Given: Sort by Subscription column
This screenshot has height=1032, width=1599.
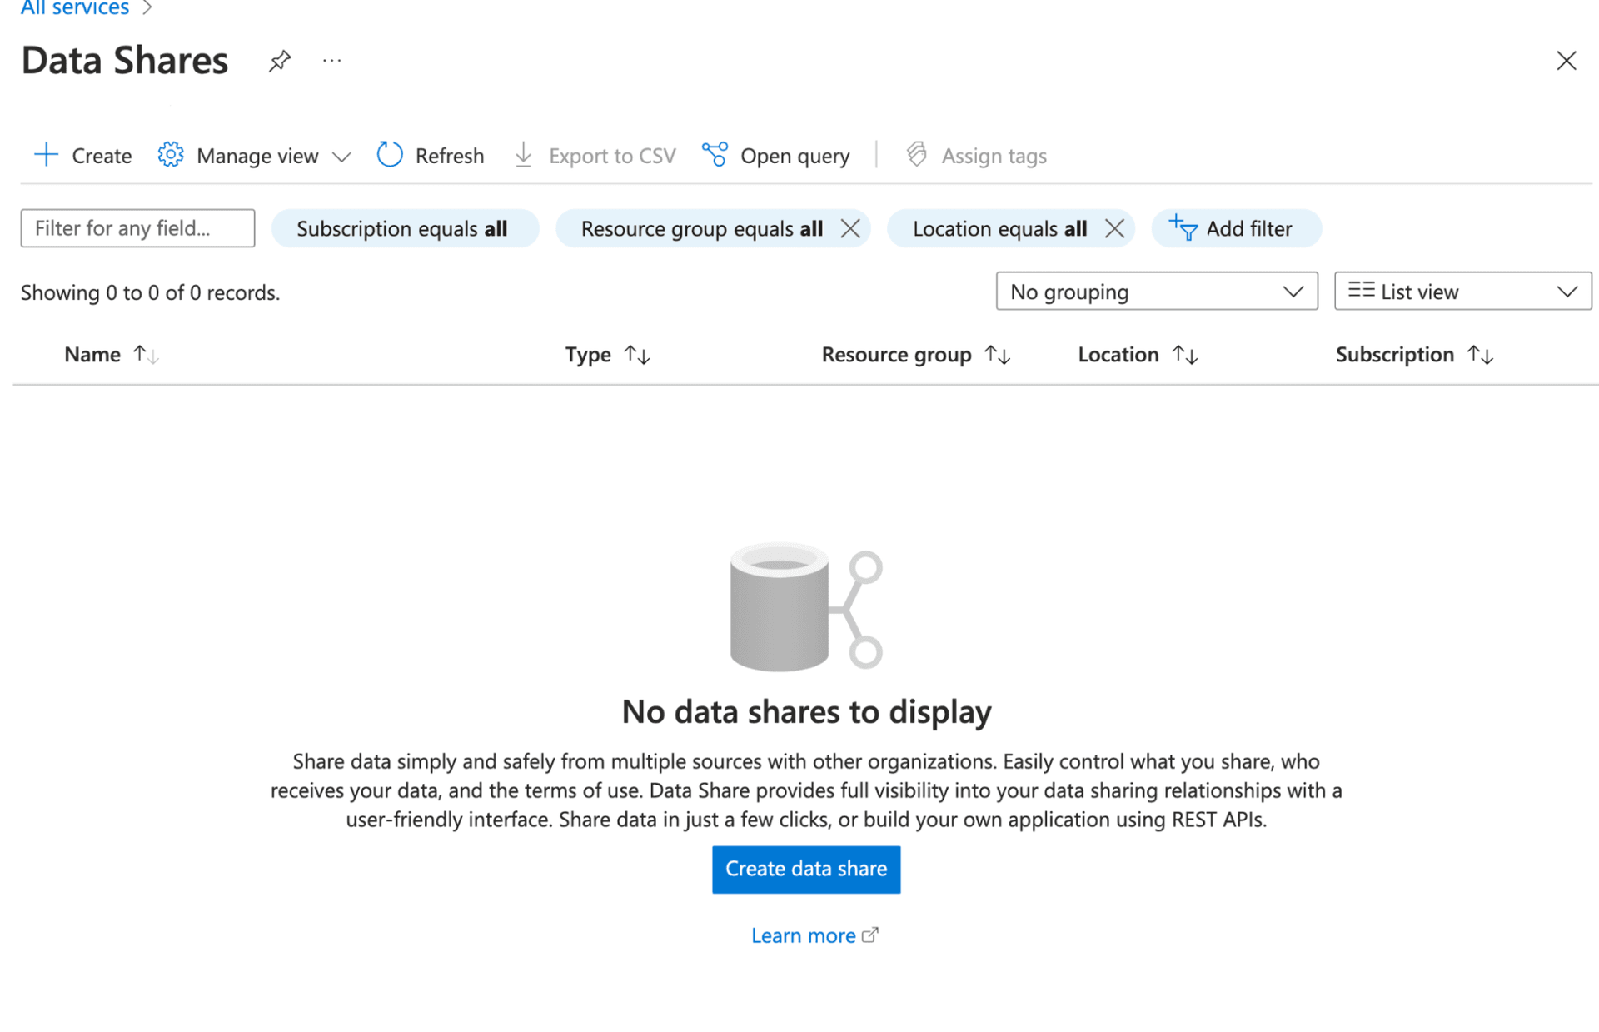Looking at the screenshot, I should (x=1414, y=355).
